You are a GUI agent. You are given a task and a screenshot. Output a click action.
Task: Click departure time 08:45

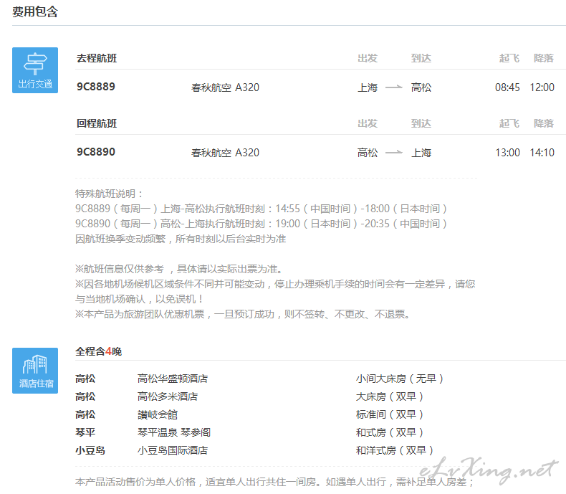pyautogui.click(x=507, y=87)
